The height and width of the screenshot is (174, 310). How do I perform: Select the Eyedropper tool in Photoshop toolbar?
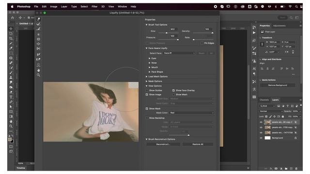click(x=11, y=48)
